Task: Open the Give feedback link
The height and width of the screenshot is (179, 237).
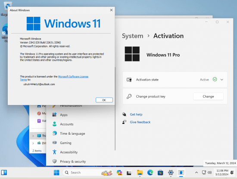Action: 140,122
